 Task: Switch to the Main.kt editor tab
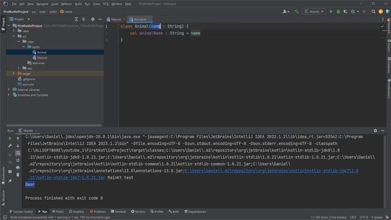point(115,19)
